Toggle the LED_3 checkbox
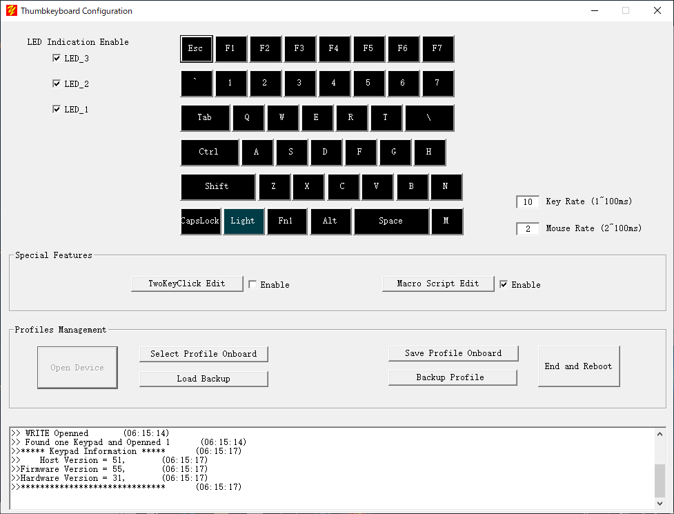Viewport: 674px width, 514px height. point(57,58)
